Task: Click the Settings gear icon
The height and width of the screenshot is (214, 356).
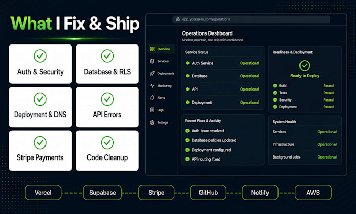Action: [152, 122]
